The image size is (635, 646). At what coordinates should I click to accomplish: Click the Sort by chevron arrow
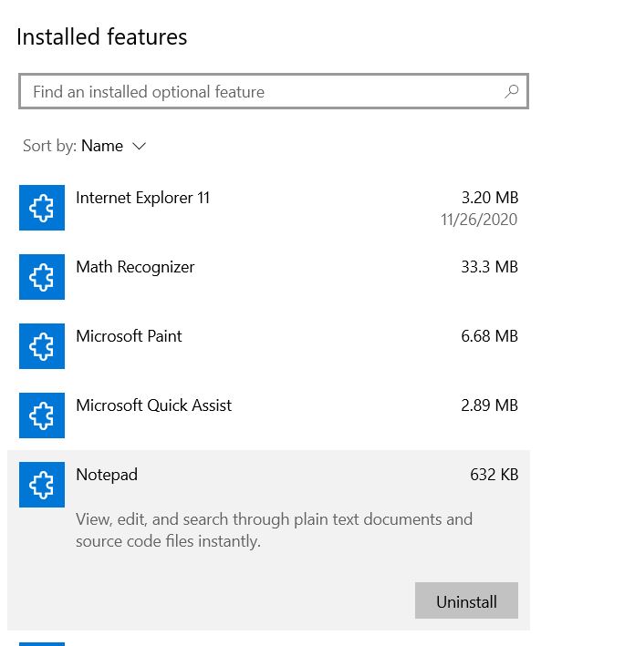139,147
